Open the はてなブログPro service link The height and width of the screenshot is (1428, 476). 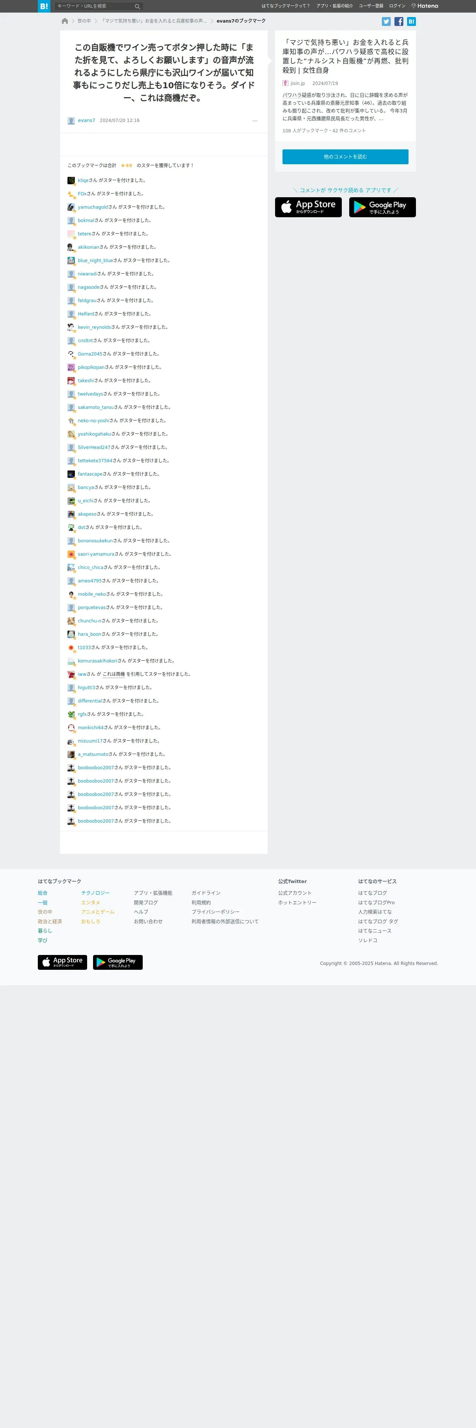[x=376, y=902]
